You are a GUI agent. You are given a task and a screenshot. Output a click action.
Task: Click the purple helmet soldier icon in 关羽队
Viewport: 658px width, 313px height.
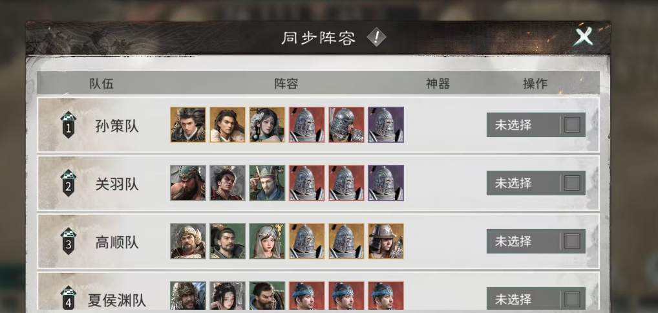coord(386,183)
